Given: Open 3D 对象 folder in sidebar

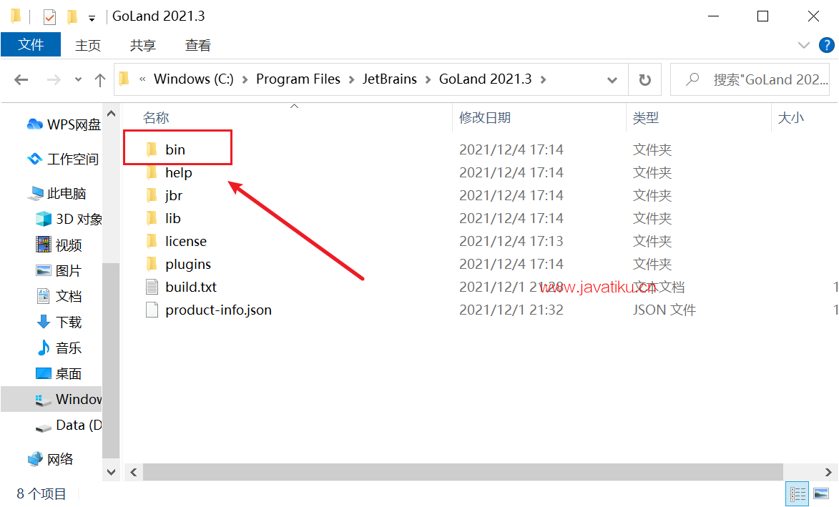Looking at the screenshot, I should point(69,220).
